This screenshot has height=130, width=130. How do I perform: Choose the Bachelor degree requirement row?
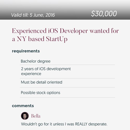pyautogui.click(x=67, y=61)
